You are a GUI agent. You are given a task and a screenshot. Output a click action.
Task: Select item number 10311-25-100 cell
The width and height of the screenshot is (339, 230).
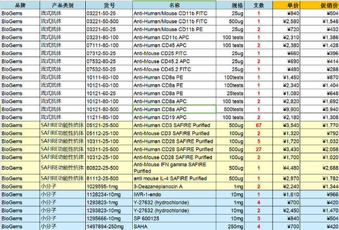pyautogui.click(x=109, y=141)
